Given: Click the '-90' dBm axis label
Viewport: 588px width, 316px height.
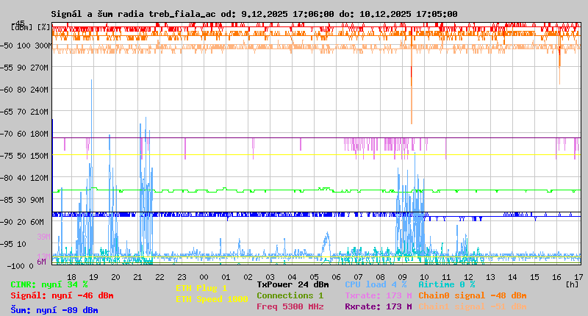Looking at the screenshot, I should [7, 222].
